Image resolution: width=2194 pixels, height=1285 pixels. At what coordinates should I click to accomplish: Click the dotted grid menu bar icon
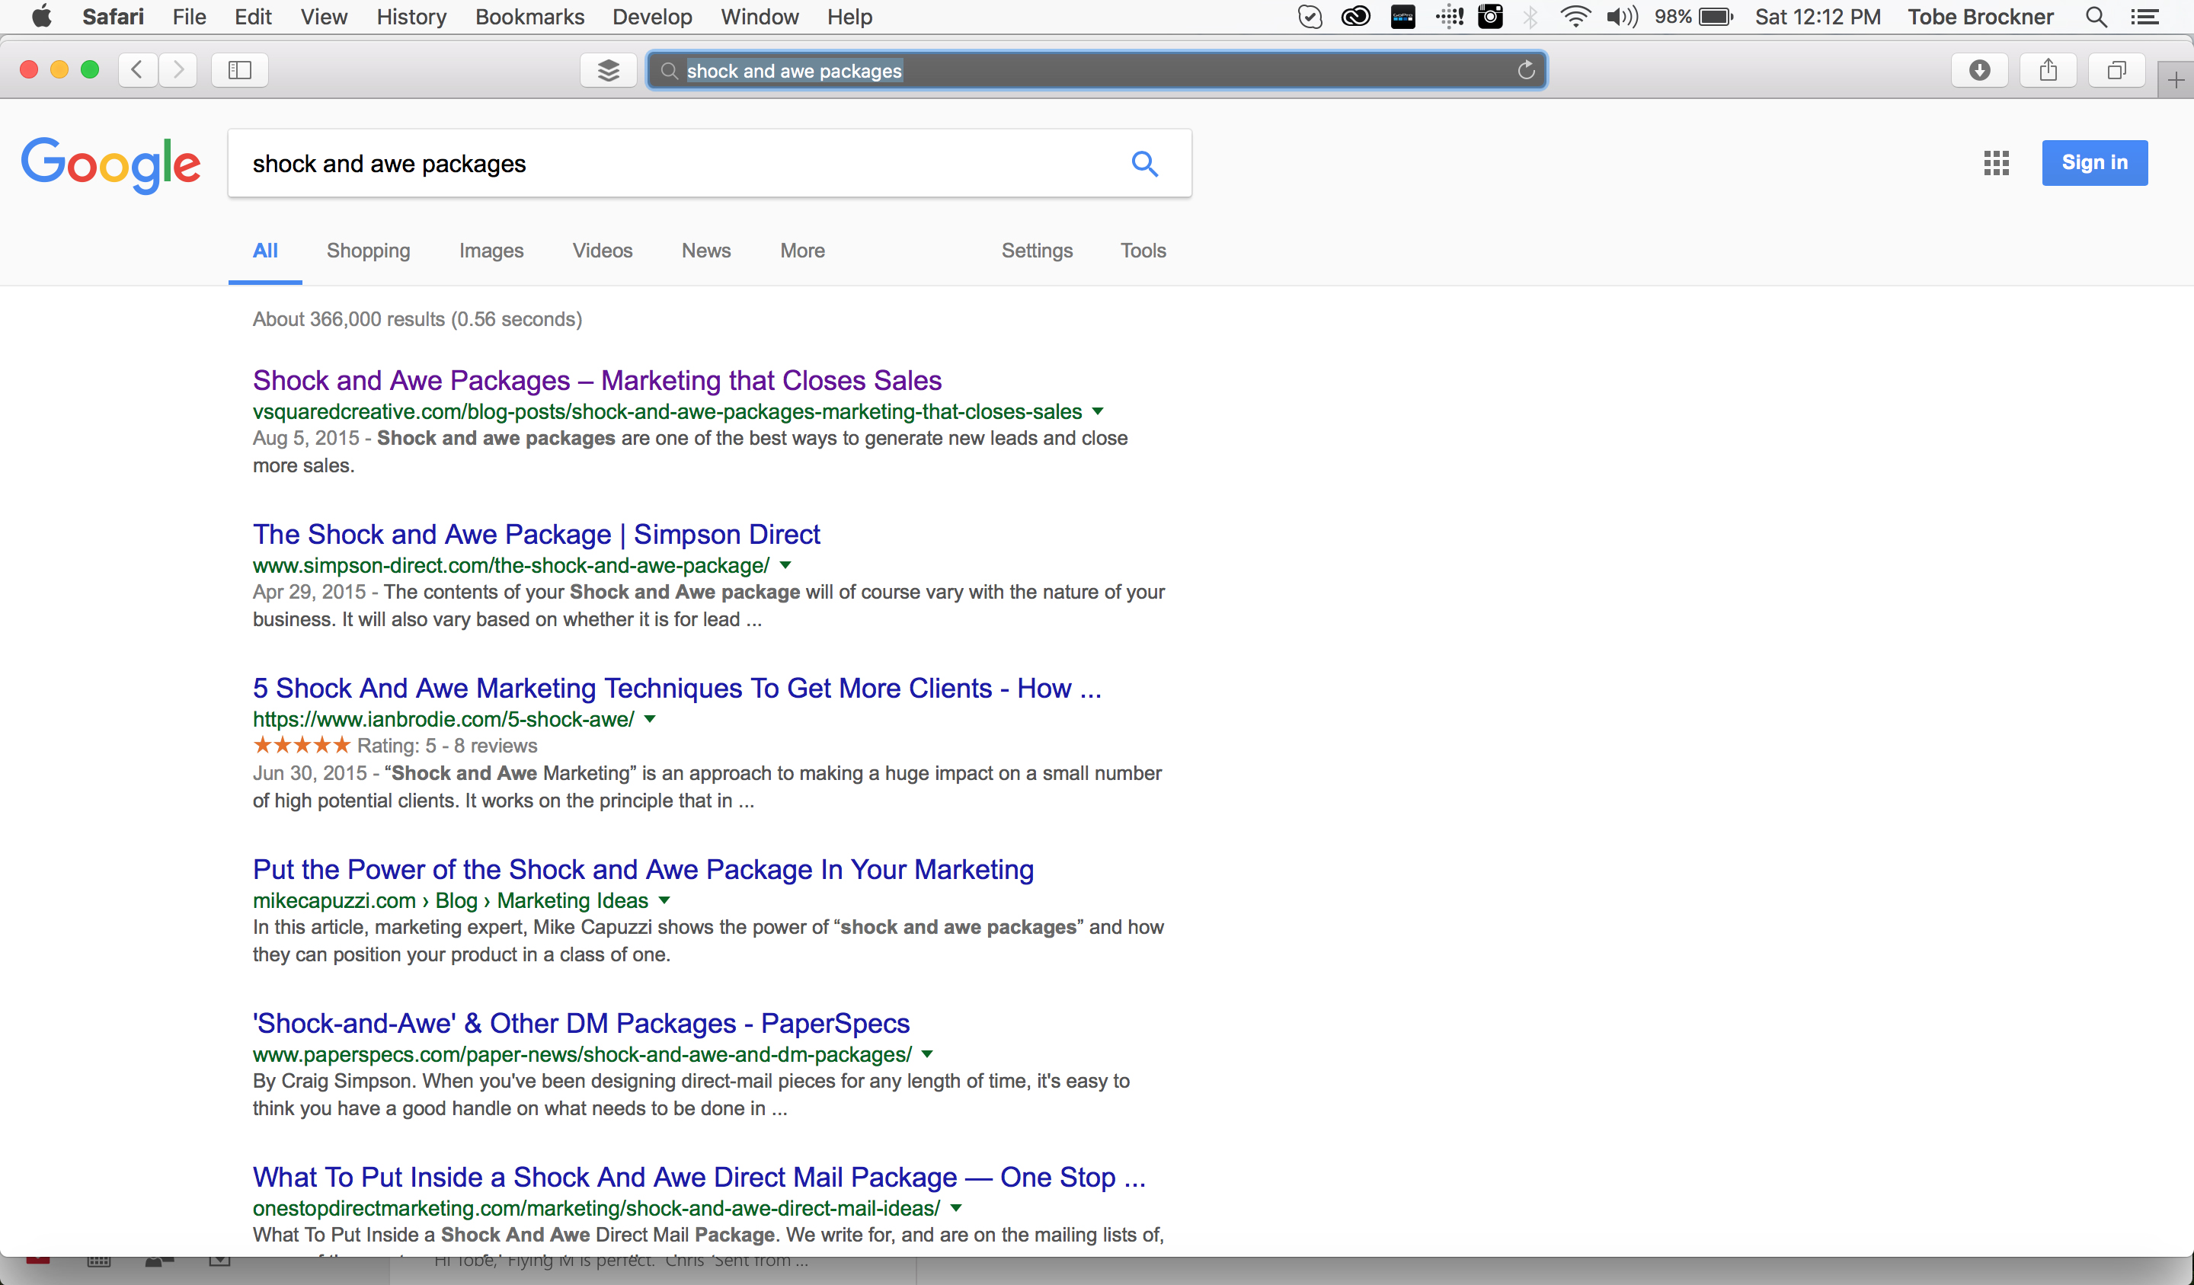pos(1449,17)
